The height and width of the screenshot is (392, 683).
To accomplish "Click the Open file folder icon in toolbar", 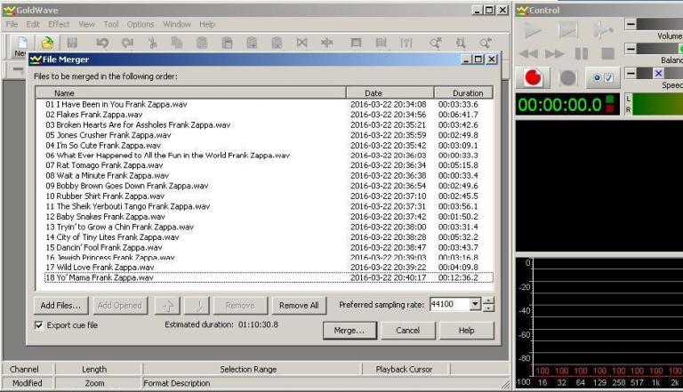I will pos(47,43).
